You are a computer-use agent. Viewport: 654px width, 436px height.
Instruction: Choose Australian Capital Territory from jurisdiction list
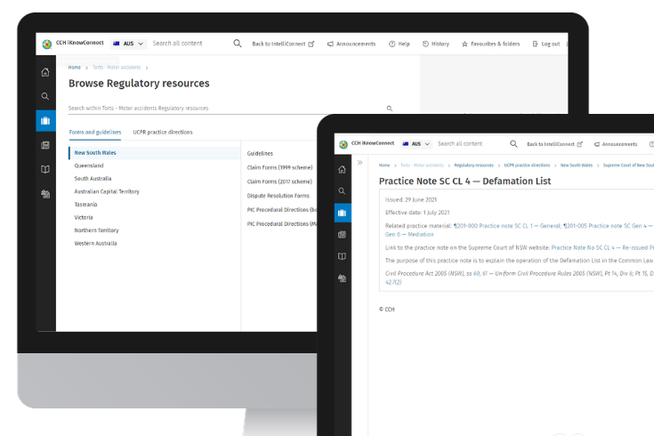tap(107, 191)
